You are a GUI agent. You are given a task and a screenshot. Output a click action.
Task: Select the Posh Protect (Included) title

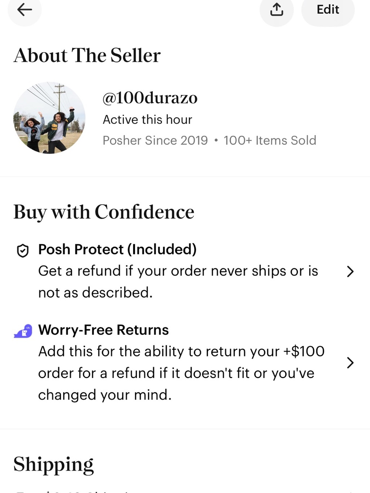(117, 250)
